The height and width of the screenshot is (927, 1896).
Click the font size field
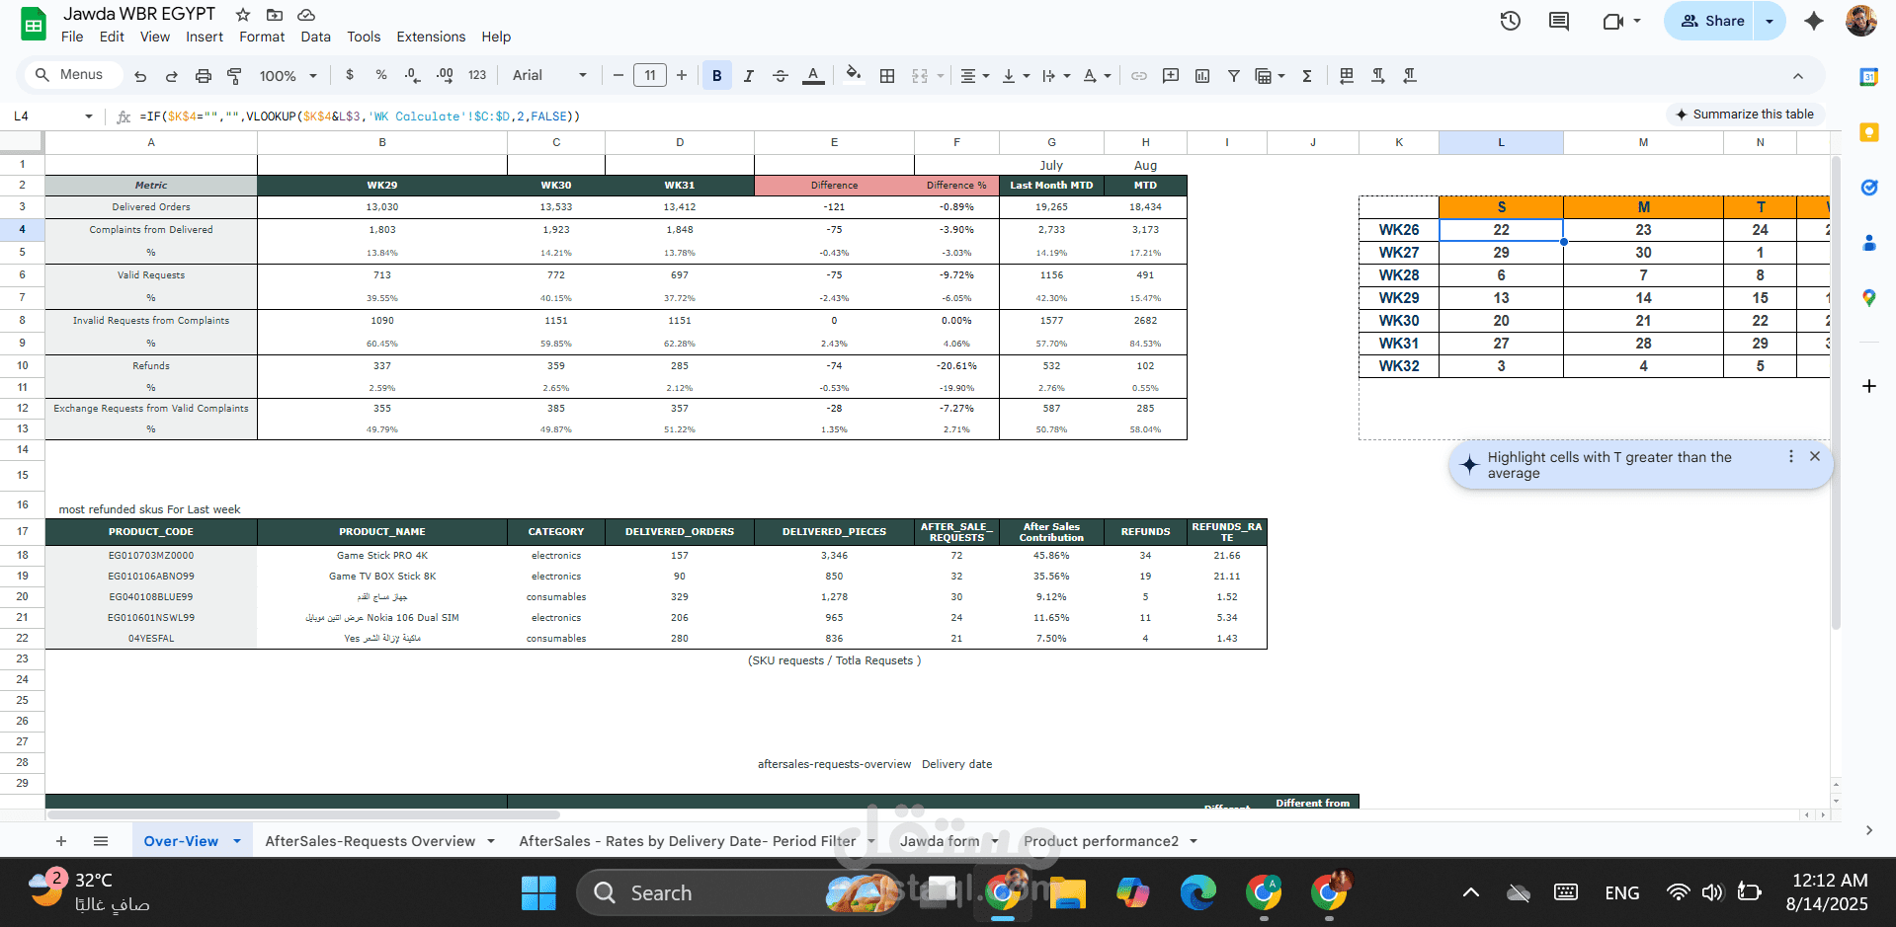[650, 75]
